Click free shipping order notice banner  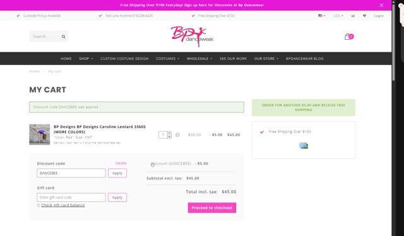(x=304, y=107)
